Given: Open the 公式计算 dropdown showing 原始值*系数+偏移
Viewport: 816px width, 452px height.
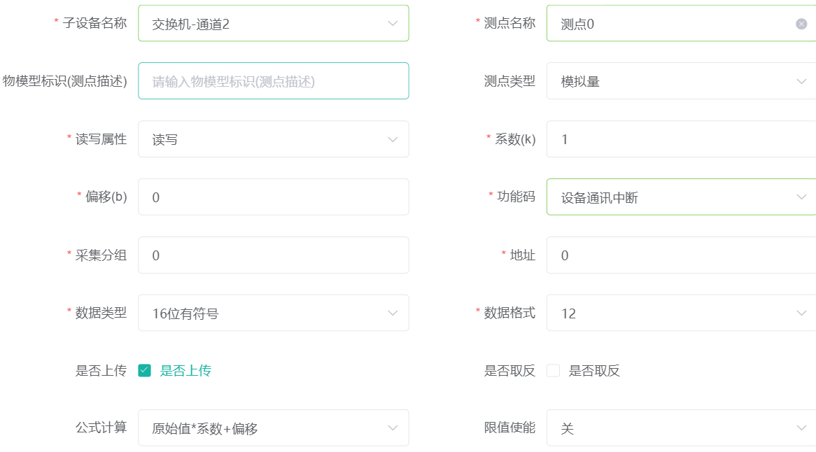Looking at the screenshot, I should [274, 428].
